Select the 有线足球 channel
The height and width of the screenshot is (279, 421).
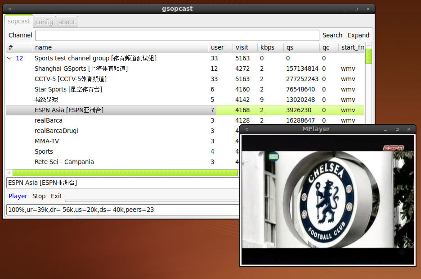point(185,100)
